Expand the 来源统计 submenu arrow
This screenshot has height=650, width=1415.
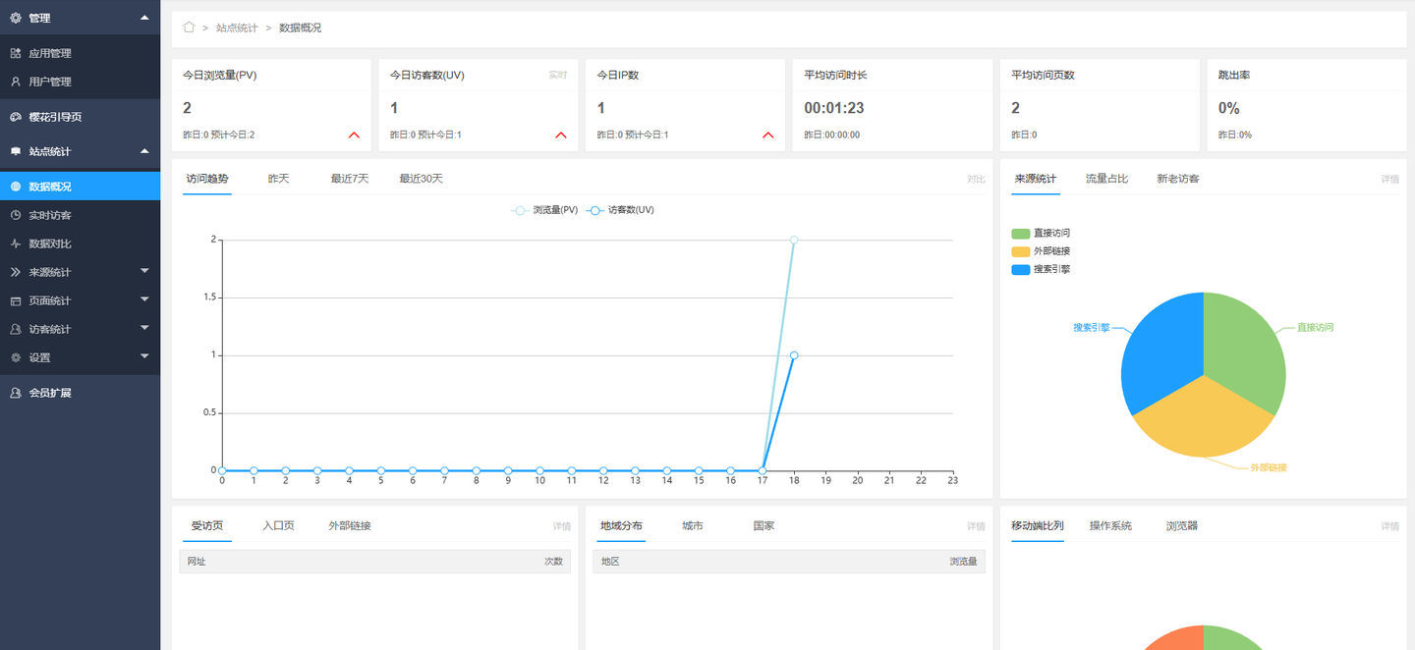[144, 271]
